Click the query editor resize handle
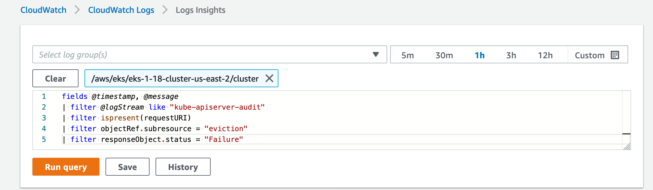This screenshot has height=190, width=653. [627, 146]
